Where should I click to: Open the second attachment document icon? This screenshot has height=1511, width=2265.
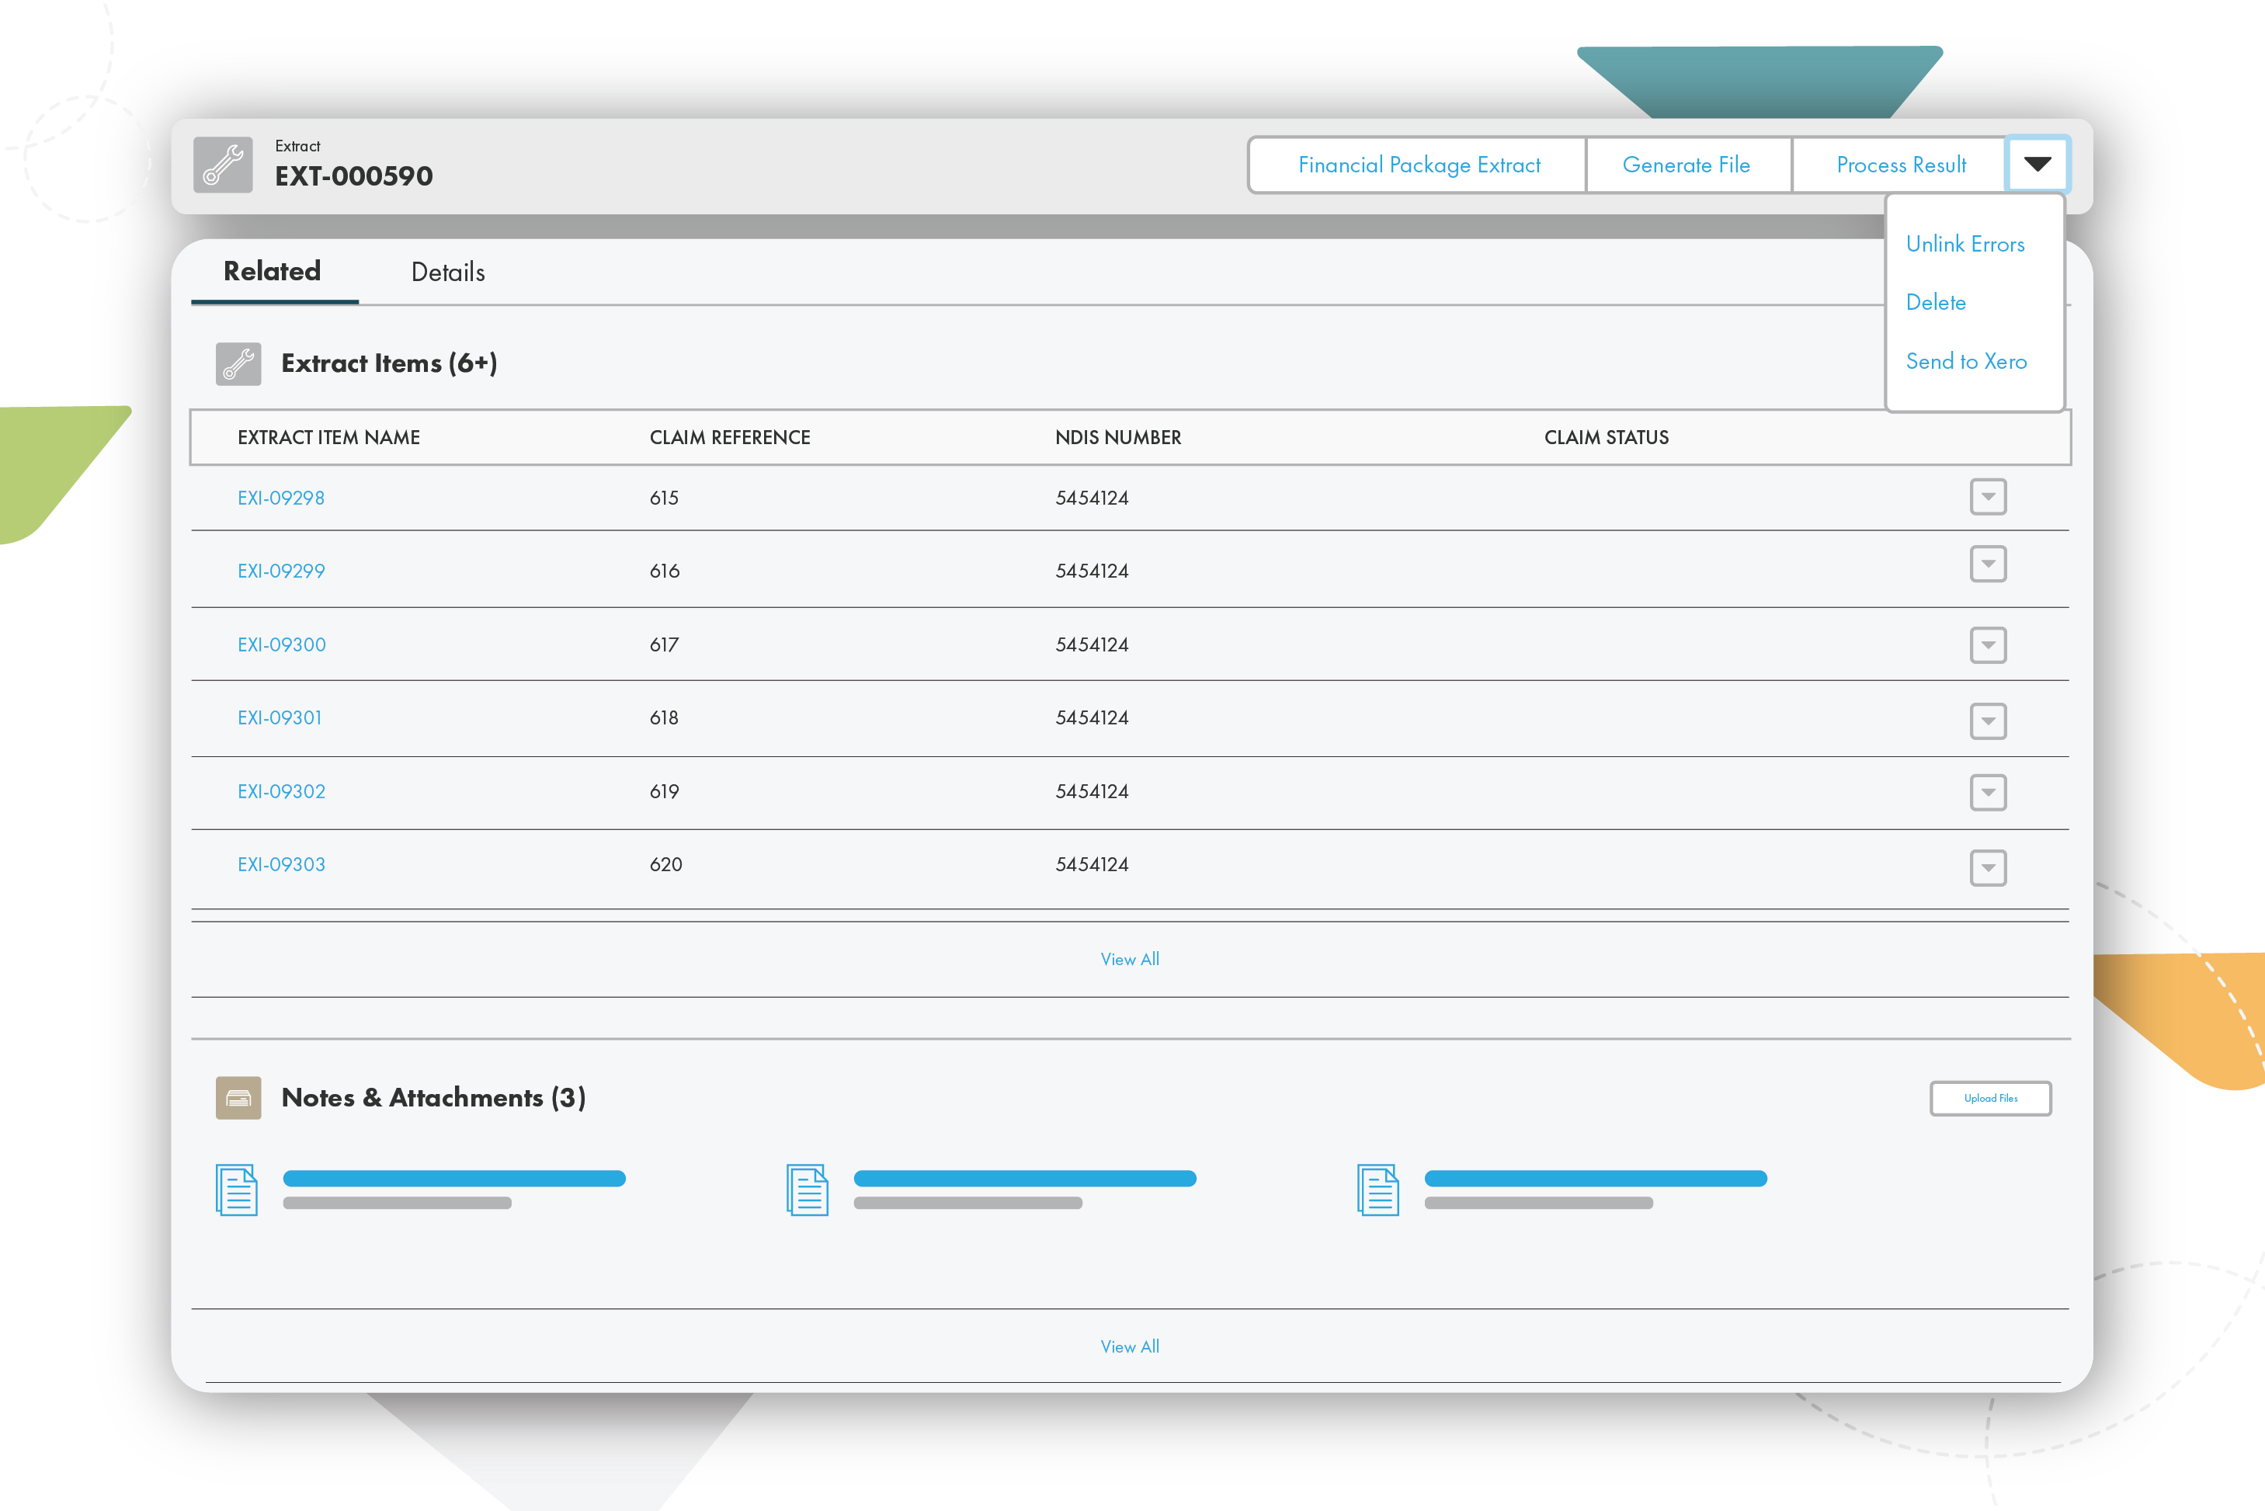[808, 1190]
